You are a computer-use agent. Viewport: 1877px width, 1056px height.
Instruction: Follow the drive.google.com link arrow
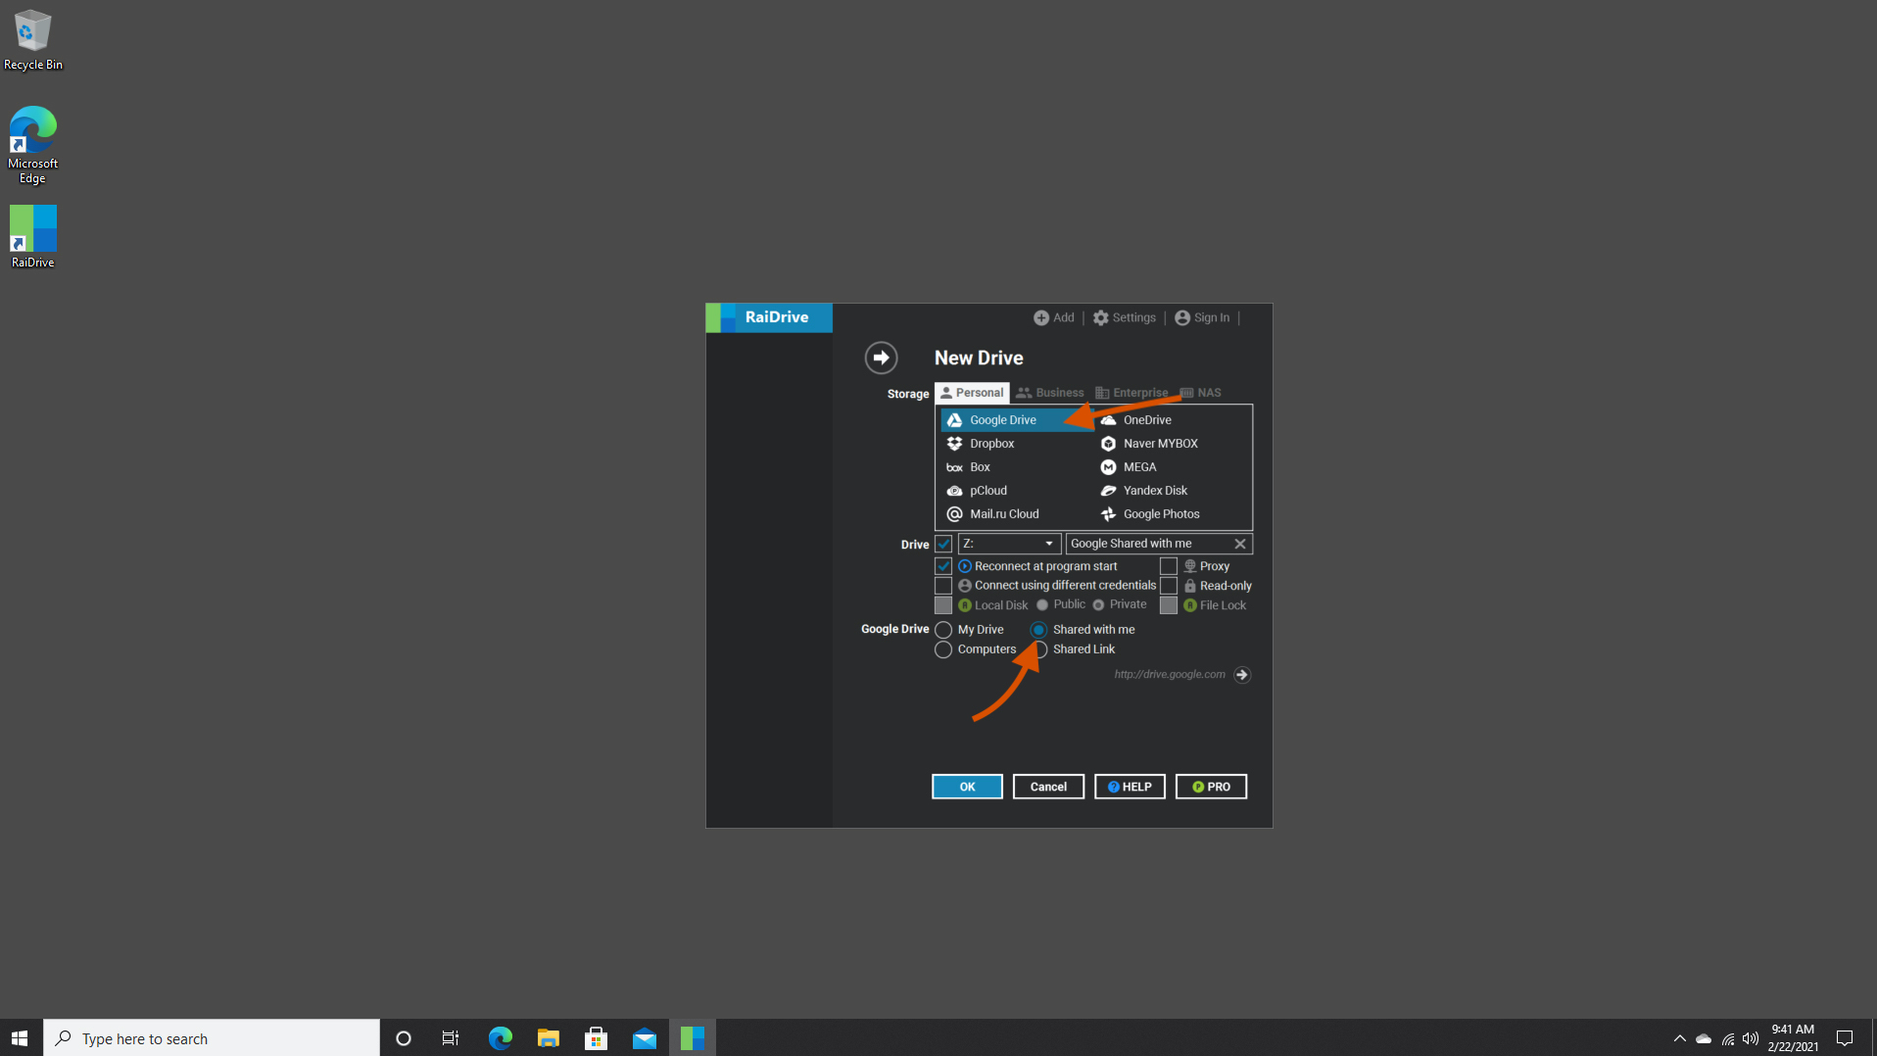pos(1241,674)
